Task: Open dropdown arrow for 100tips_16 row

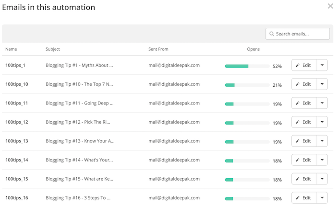Action: click(322, 197)
